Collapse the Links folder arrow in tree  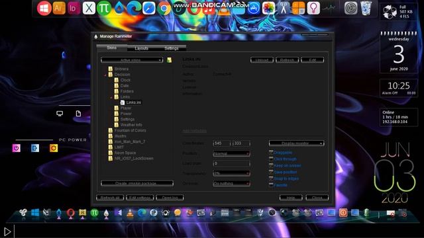tap(111, 97)
